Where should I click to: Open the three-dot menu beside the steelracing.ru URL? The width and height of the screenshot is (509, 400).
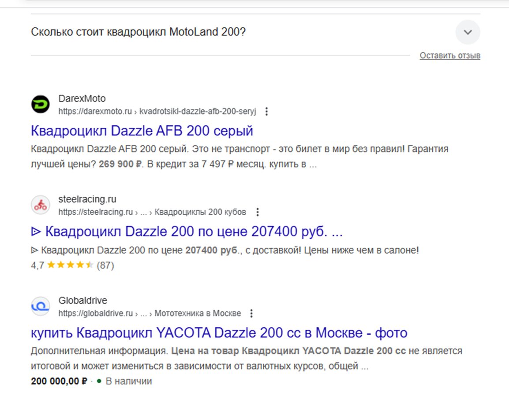click(258, 212)
